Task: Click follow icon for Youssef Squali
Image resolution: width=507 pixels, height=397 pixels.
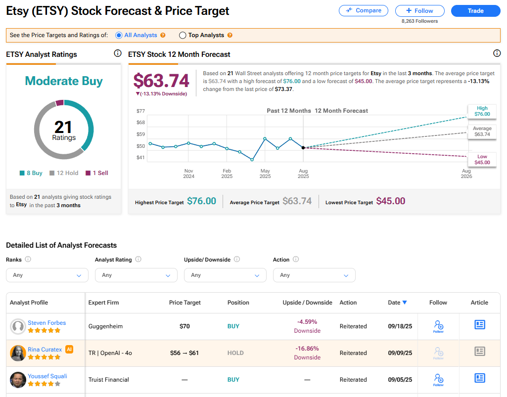Action: (x=438, y=379)
